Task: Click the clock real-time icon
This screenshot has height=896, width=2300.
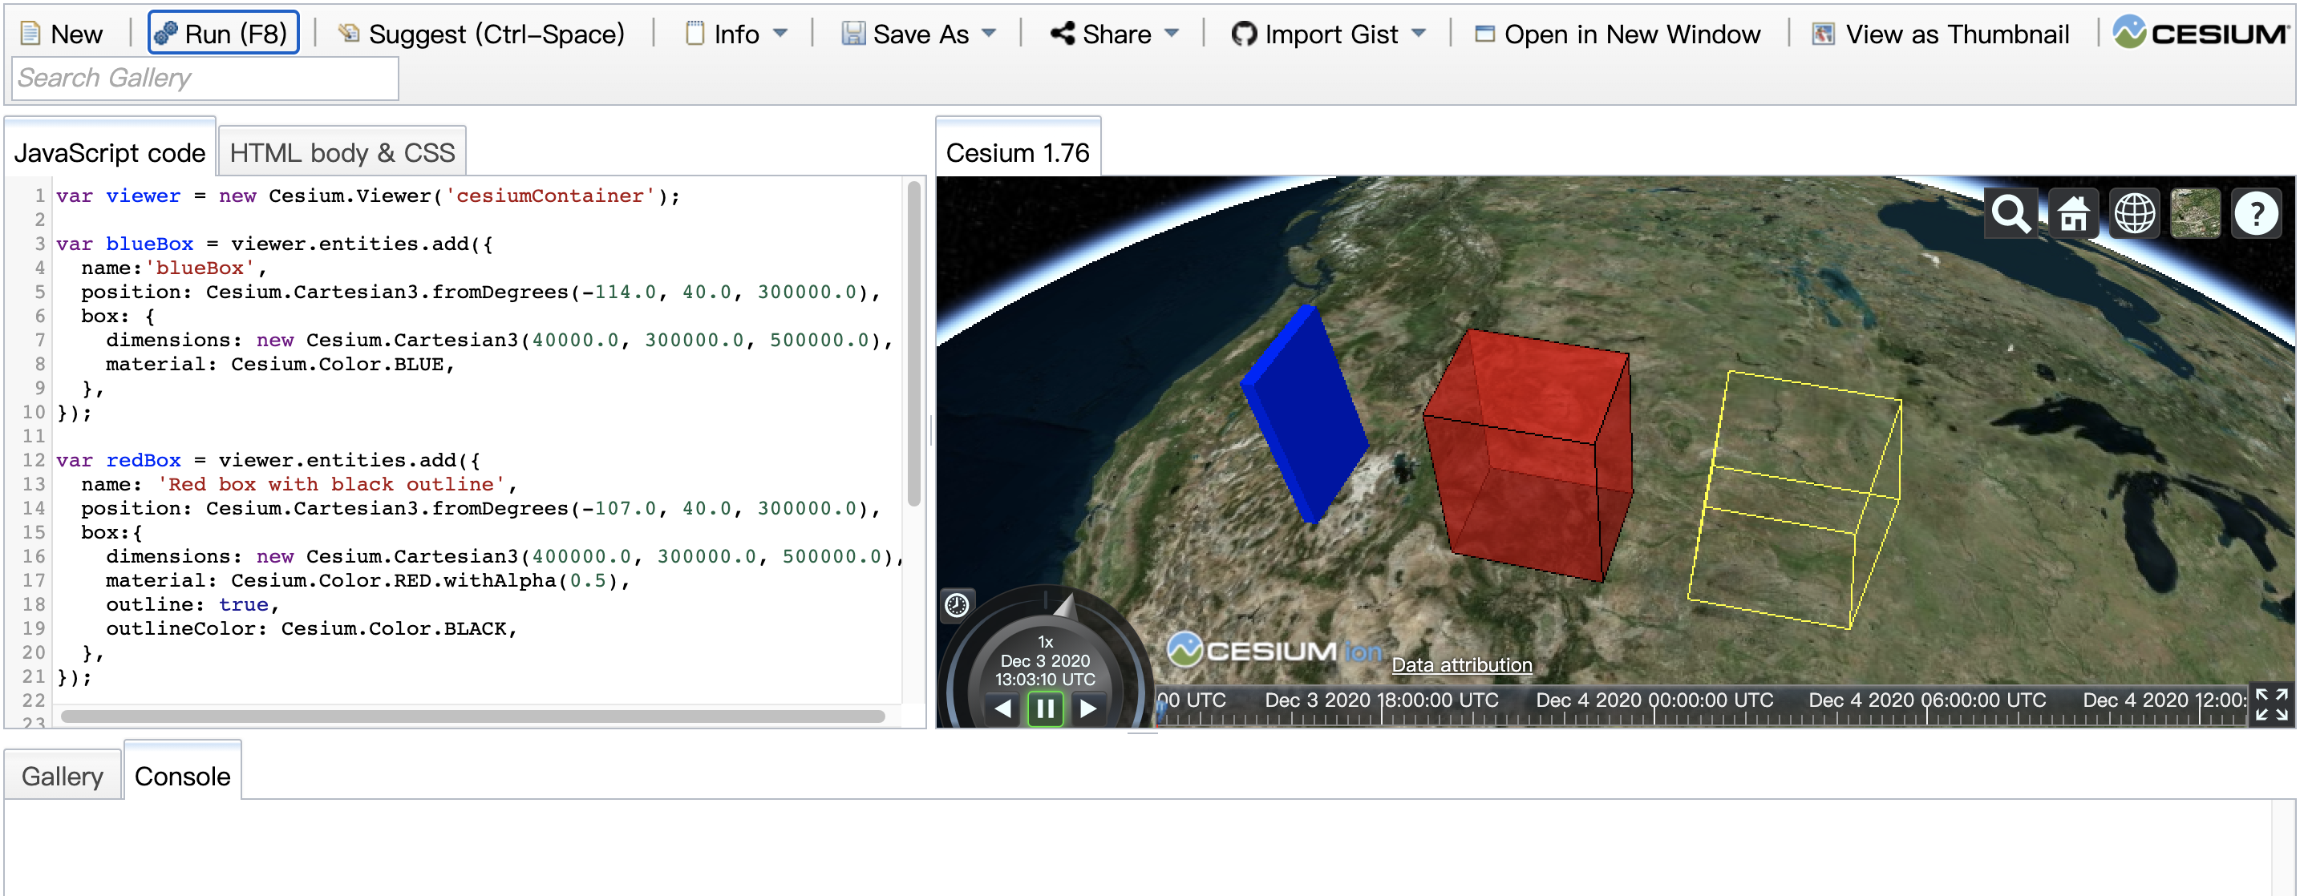Action: 956,606
